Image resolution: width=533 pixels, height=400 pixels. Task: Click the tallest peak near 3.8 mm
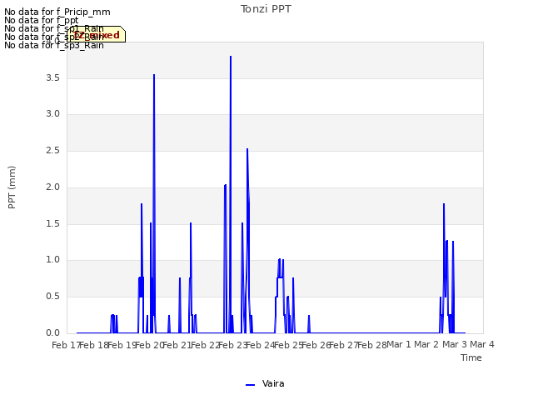(231, 57)
